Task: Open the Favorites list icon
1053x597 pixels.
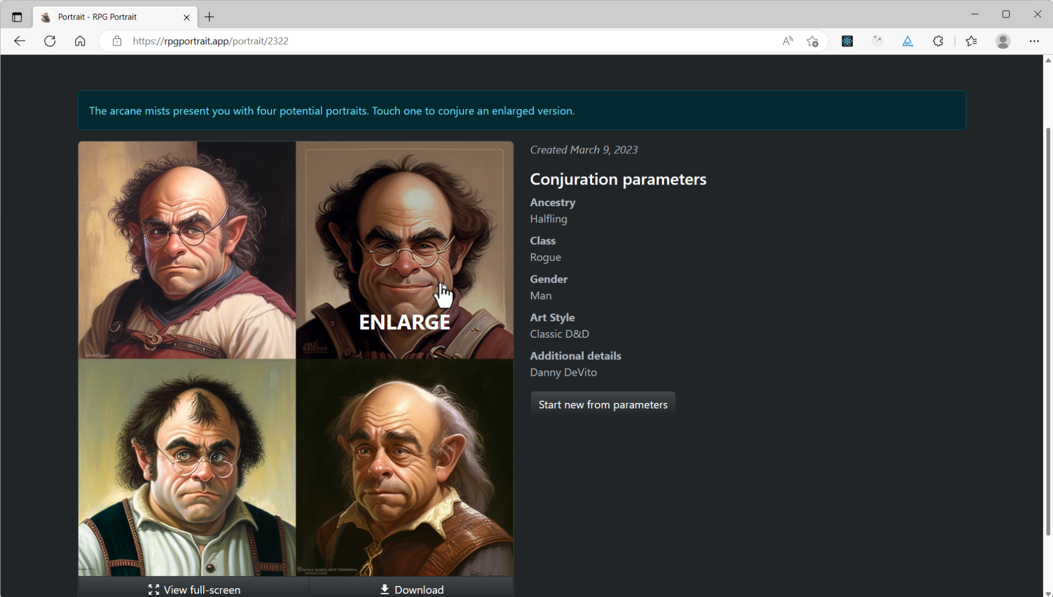Action: click(971, 41)
